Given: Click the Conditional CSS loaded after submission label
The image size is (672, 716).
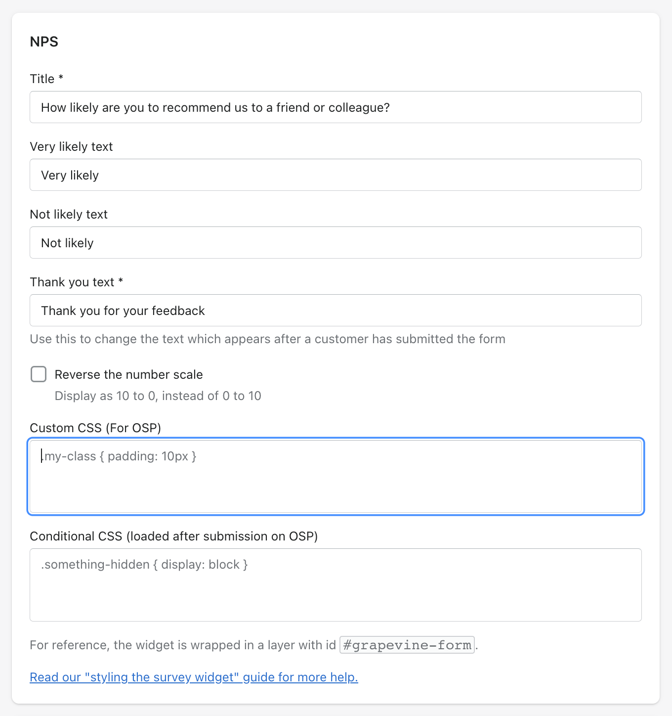Looking at the screenshot, I should click(174, 537).
